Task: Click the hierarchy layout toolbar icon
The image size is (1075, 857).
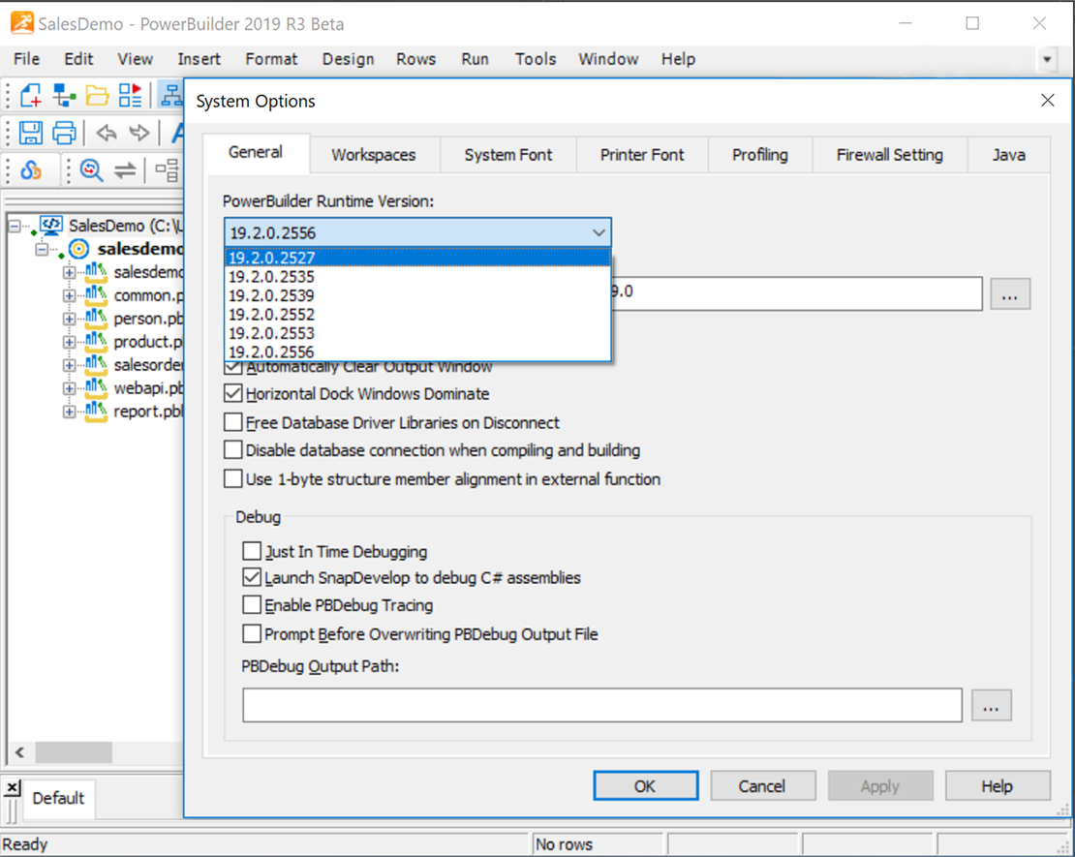Action: coord(167,169)
